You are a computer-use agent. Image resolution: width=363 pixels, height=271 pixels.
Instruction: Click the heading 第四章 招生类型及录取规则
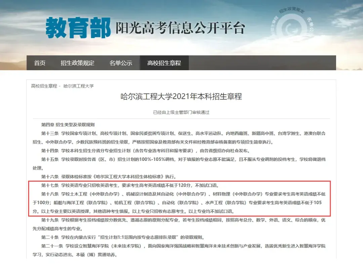pos(68,125)
